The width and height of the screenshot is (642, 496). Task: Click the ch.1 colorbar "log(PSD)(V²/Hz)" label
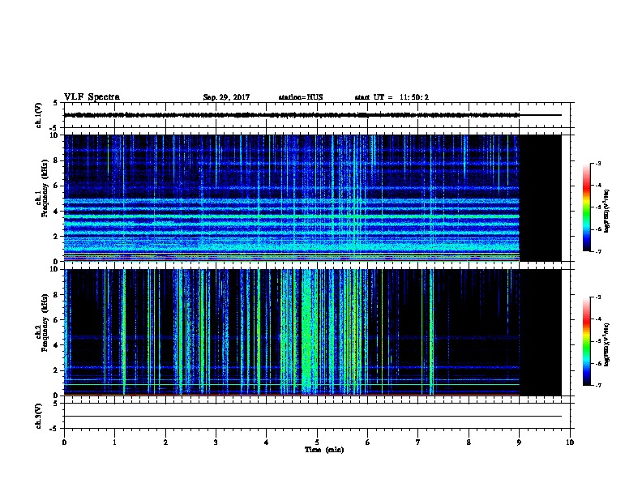(x=606, y=212)
